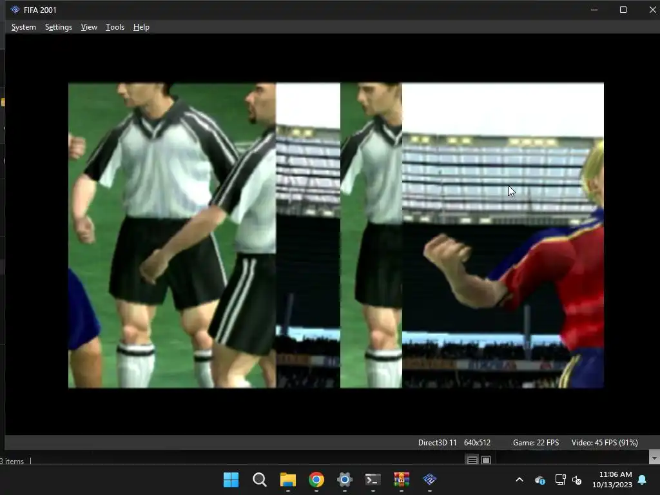Click the Game: 22 FPS status

(536, 443)
